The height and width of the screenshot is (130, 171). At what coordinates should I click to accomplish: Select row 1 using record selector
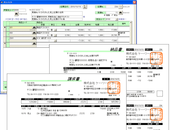(x=5, y=29)
